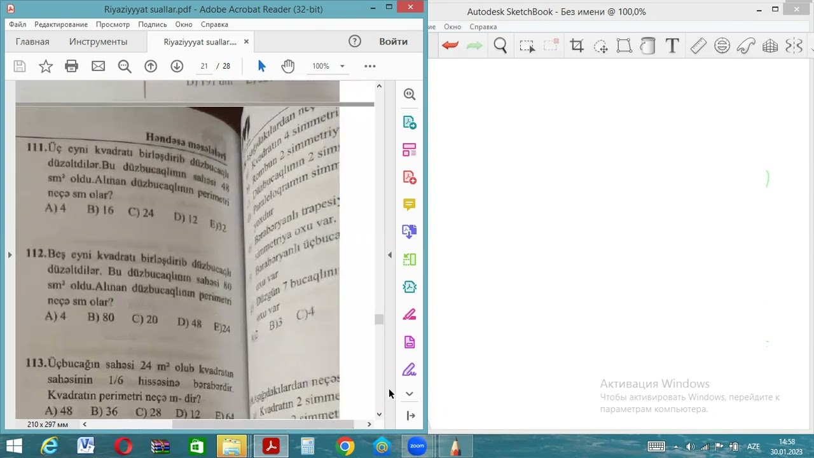Go to the Главная tab

point(32,41)
